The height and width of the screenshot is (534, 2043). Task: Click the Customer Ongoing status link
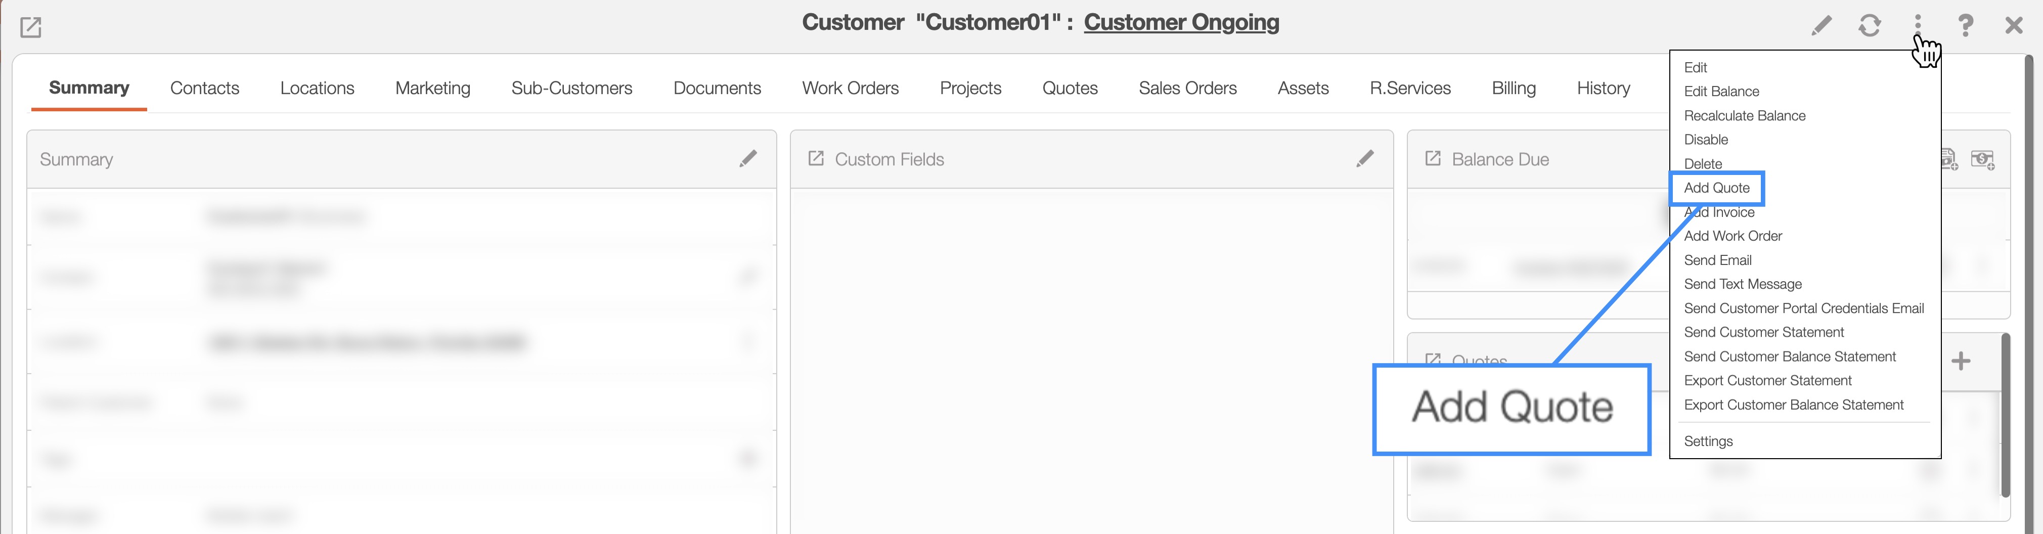[x=1181, y=22]
